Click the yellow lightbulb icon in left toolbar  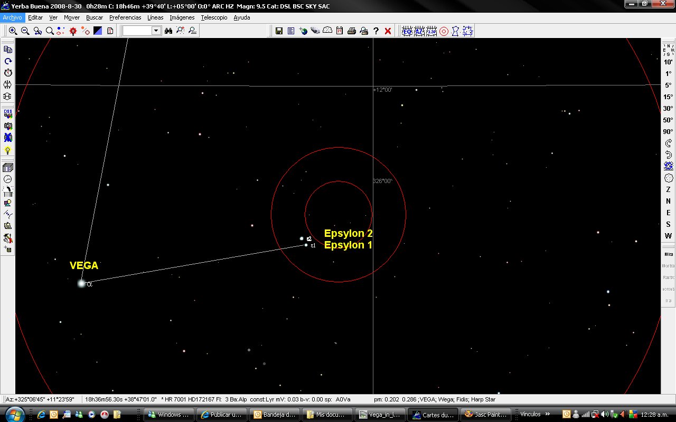(x=8, y=150)
